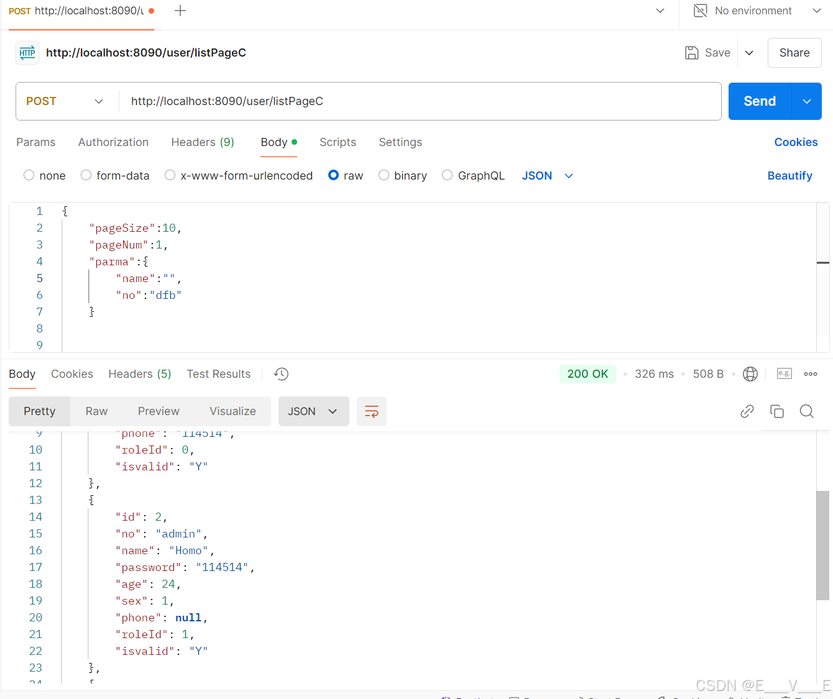The image size is (833, 699).
Task: Click the "pageSize":10 line in request body
Action: pyautogui.click(x=135, y=228)
